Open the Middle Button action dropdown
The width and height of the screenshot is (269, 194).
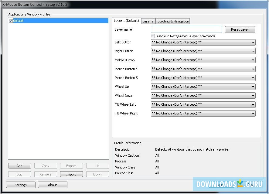pyautogui.click(x=203, y=60)
